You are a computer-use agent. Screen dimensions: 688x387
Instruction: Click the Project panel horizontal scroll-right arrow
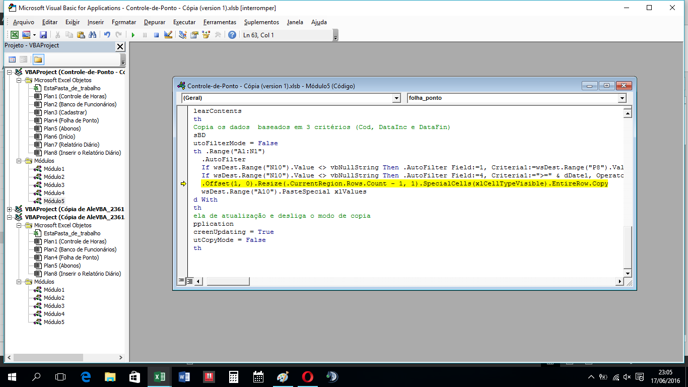(120, 357)
